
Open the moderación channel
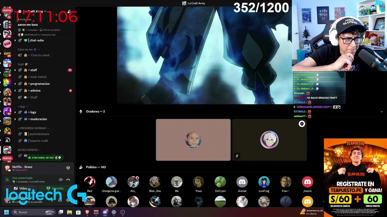coord(45,119)
